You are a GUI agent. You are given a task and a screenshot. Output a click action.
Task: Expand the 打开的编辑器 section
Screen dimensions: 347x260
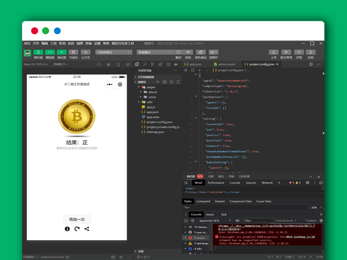[145, 77]
